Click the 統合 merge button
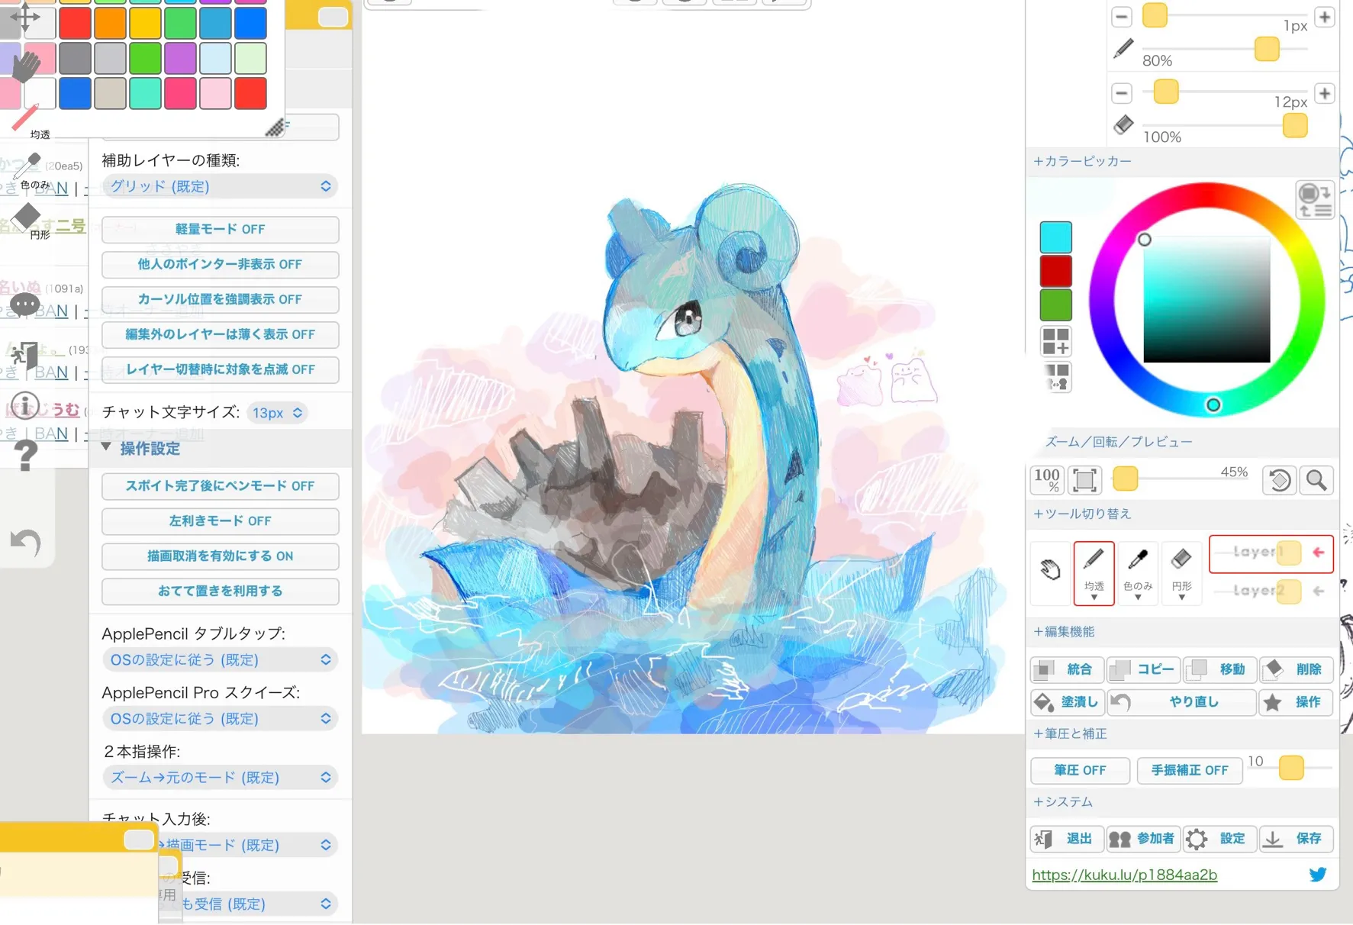This screenshot has width=1353, height=925. point(1067,669)
